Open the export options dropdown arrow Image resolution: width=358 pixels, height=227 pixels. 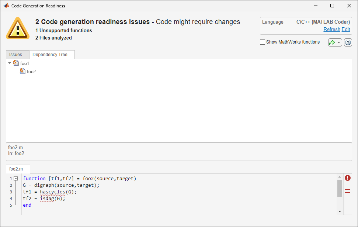pyautogui.click(x=339, y=42)
